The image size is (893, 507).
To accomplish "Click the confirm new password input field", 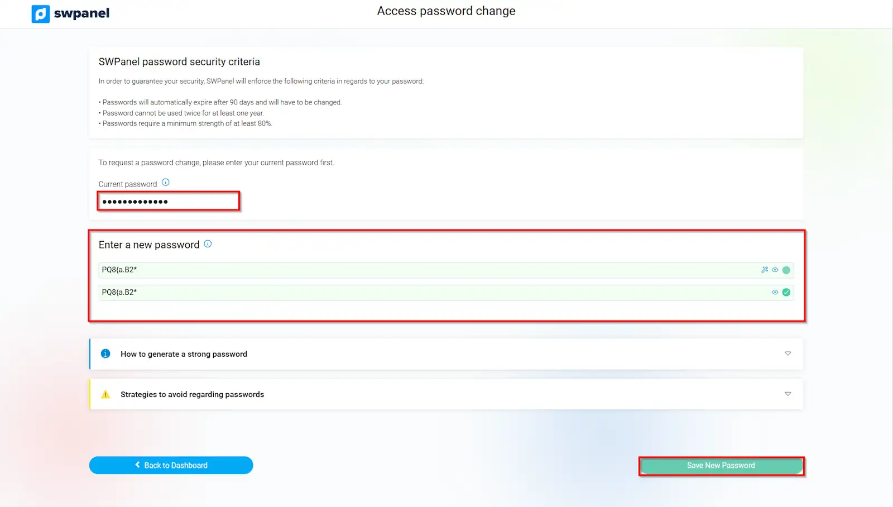I will (x=424, y=293).
